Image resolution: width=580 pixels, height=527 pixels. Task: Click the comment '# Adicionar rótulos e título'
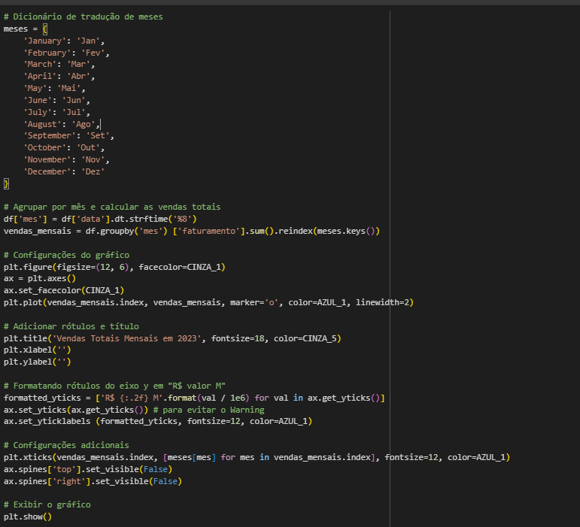tap(71, 326)
